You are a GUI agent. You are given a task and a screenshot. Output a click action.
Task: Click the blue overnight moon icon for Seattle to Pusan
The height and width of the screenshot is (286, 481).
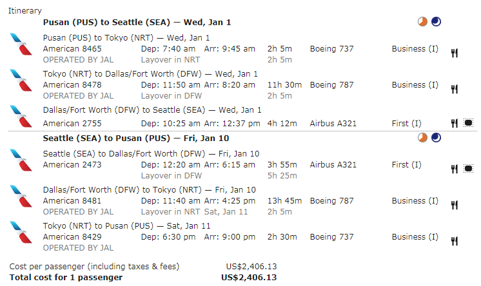[x=436, y=138]
